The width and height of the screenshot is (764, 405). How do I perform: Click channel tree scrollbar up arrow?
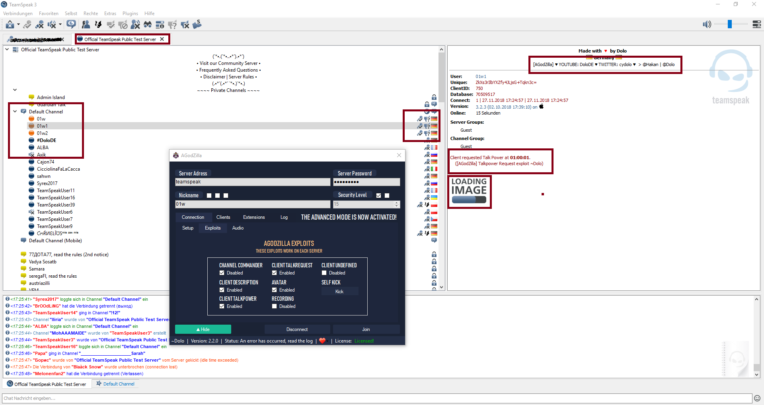click(x=441, y=49)
